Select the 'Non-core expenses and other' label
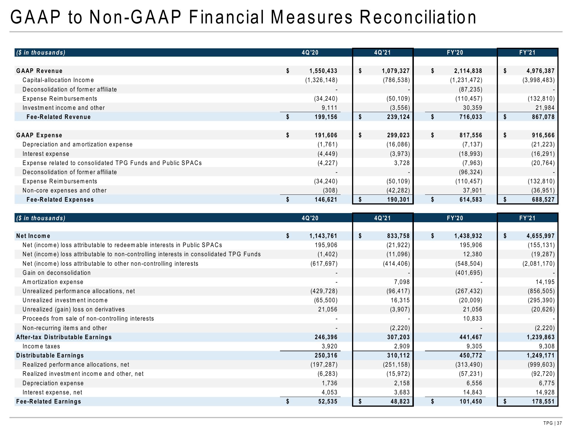Viewport: 572px width, 429px height. pos(64,190)
